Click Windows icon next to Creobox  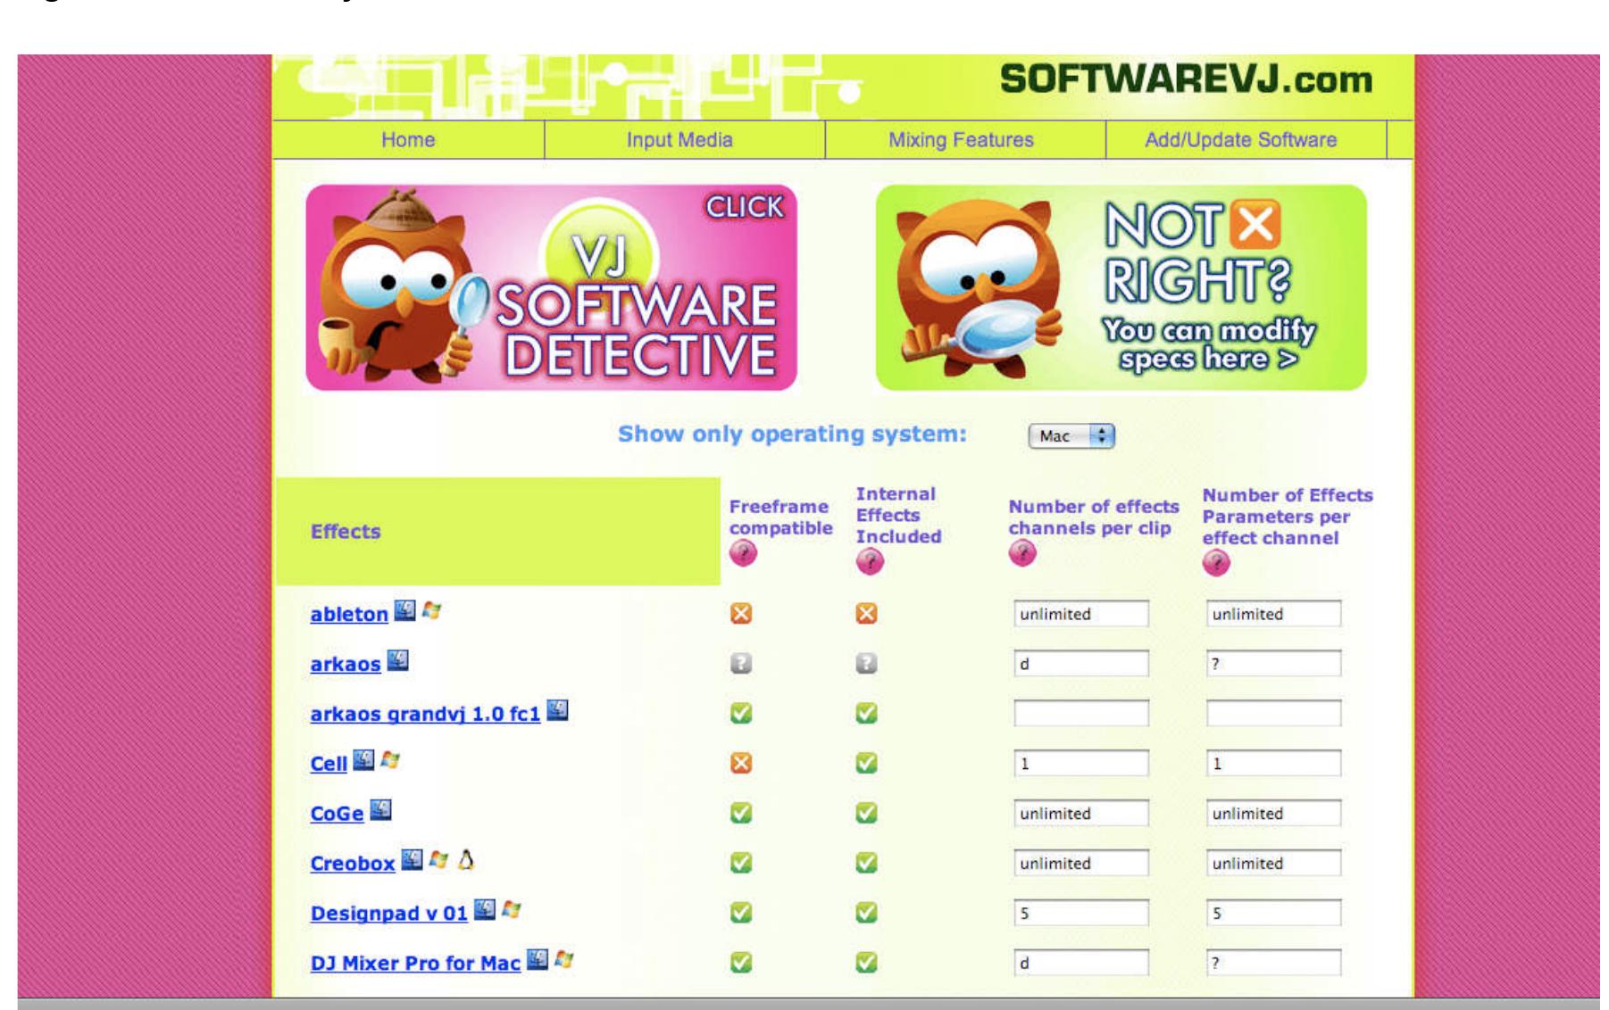[438, 861]
